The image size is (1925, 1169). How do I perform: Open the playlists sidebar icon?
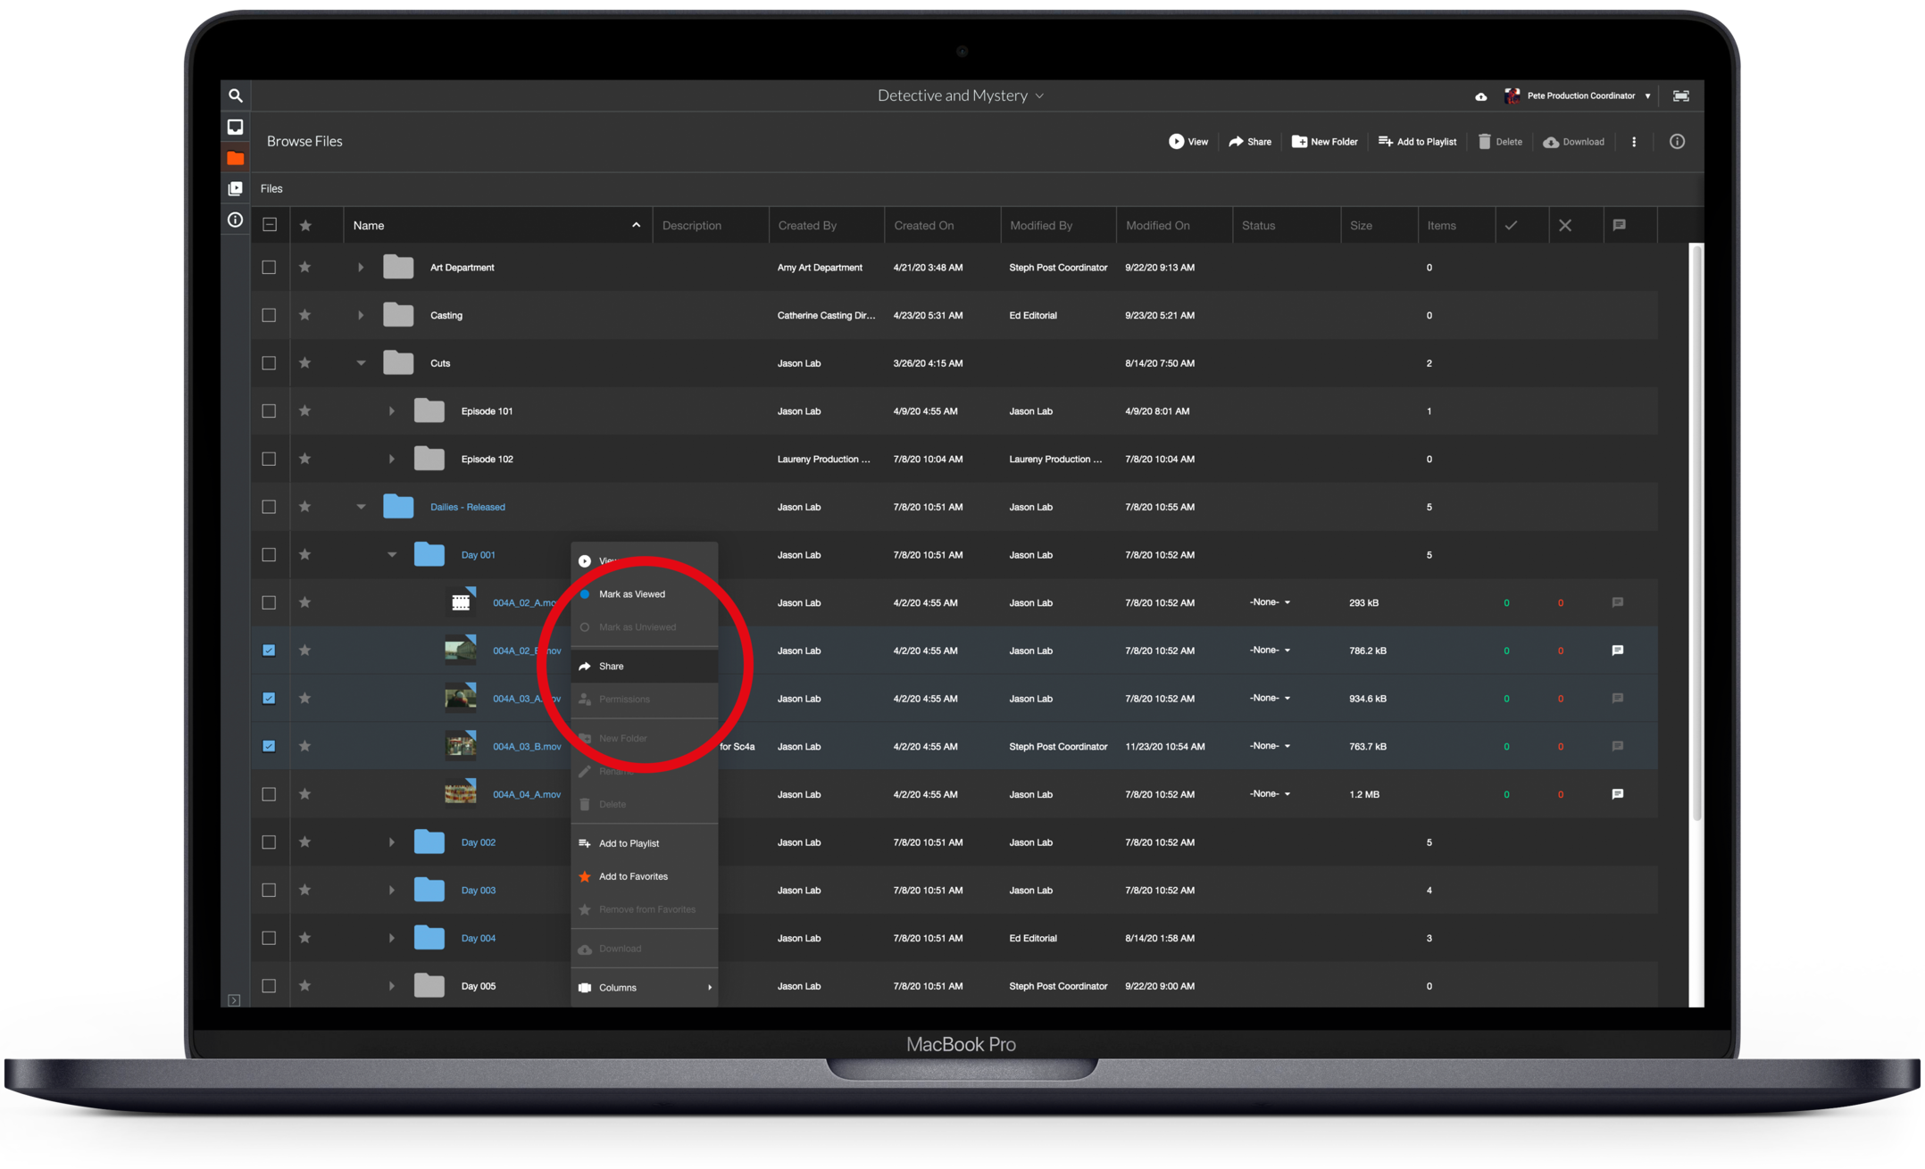tap(235, 188)
